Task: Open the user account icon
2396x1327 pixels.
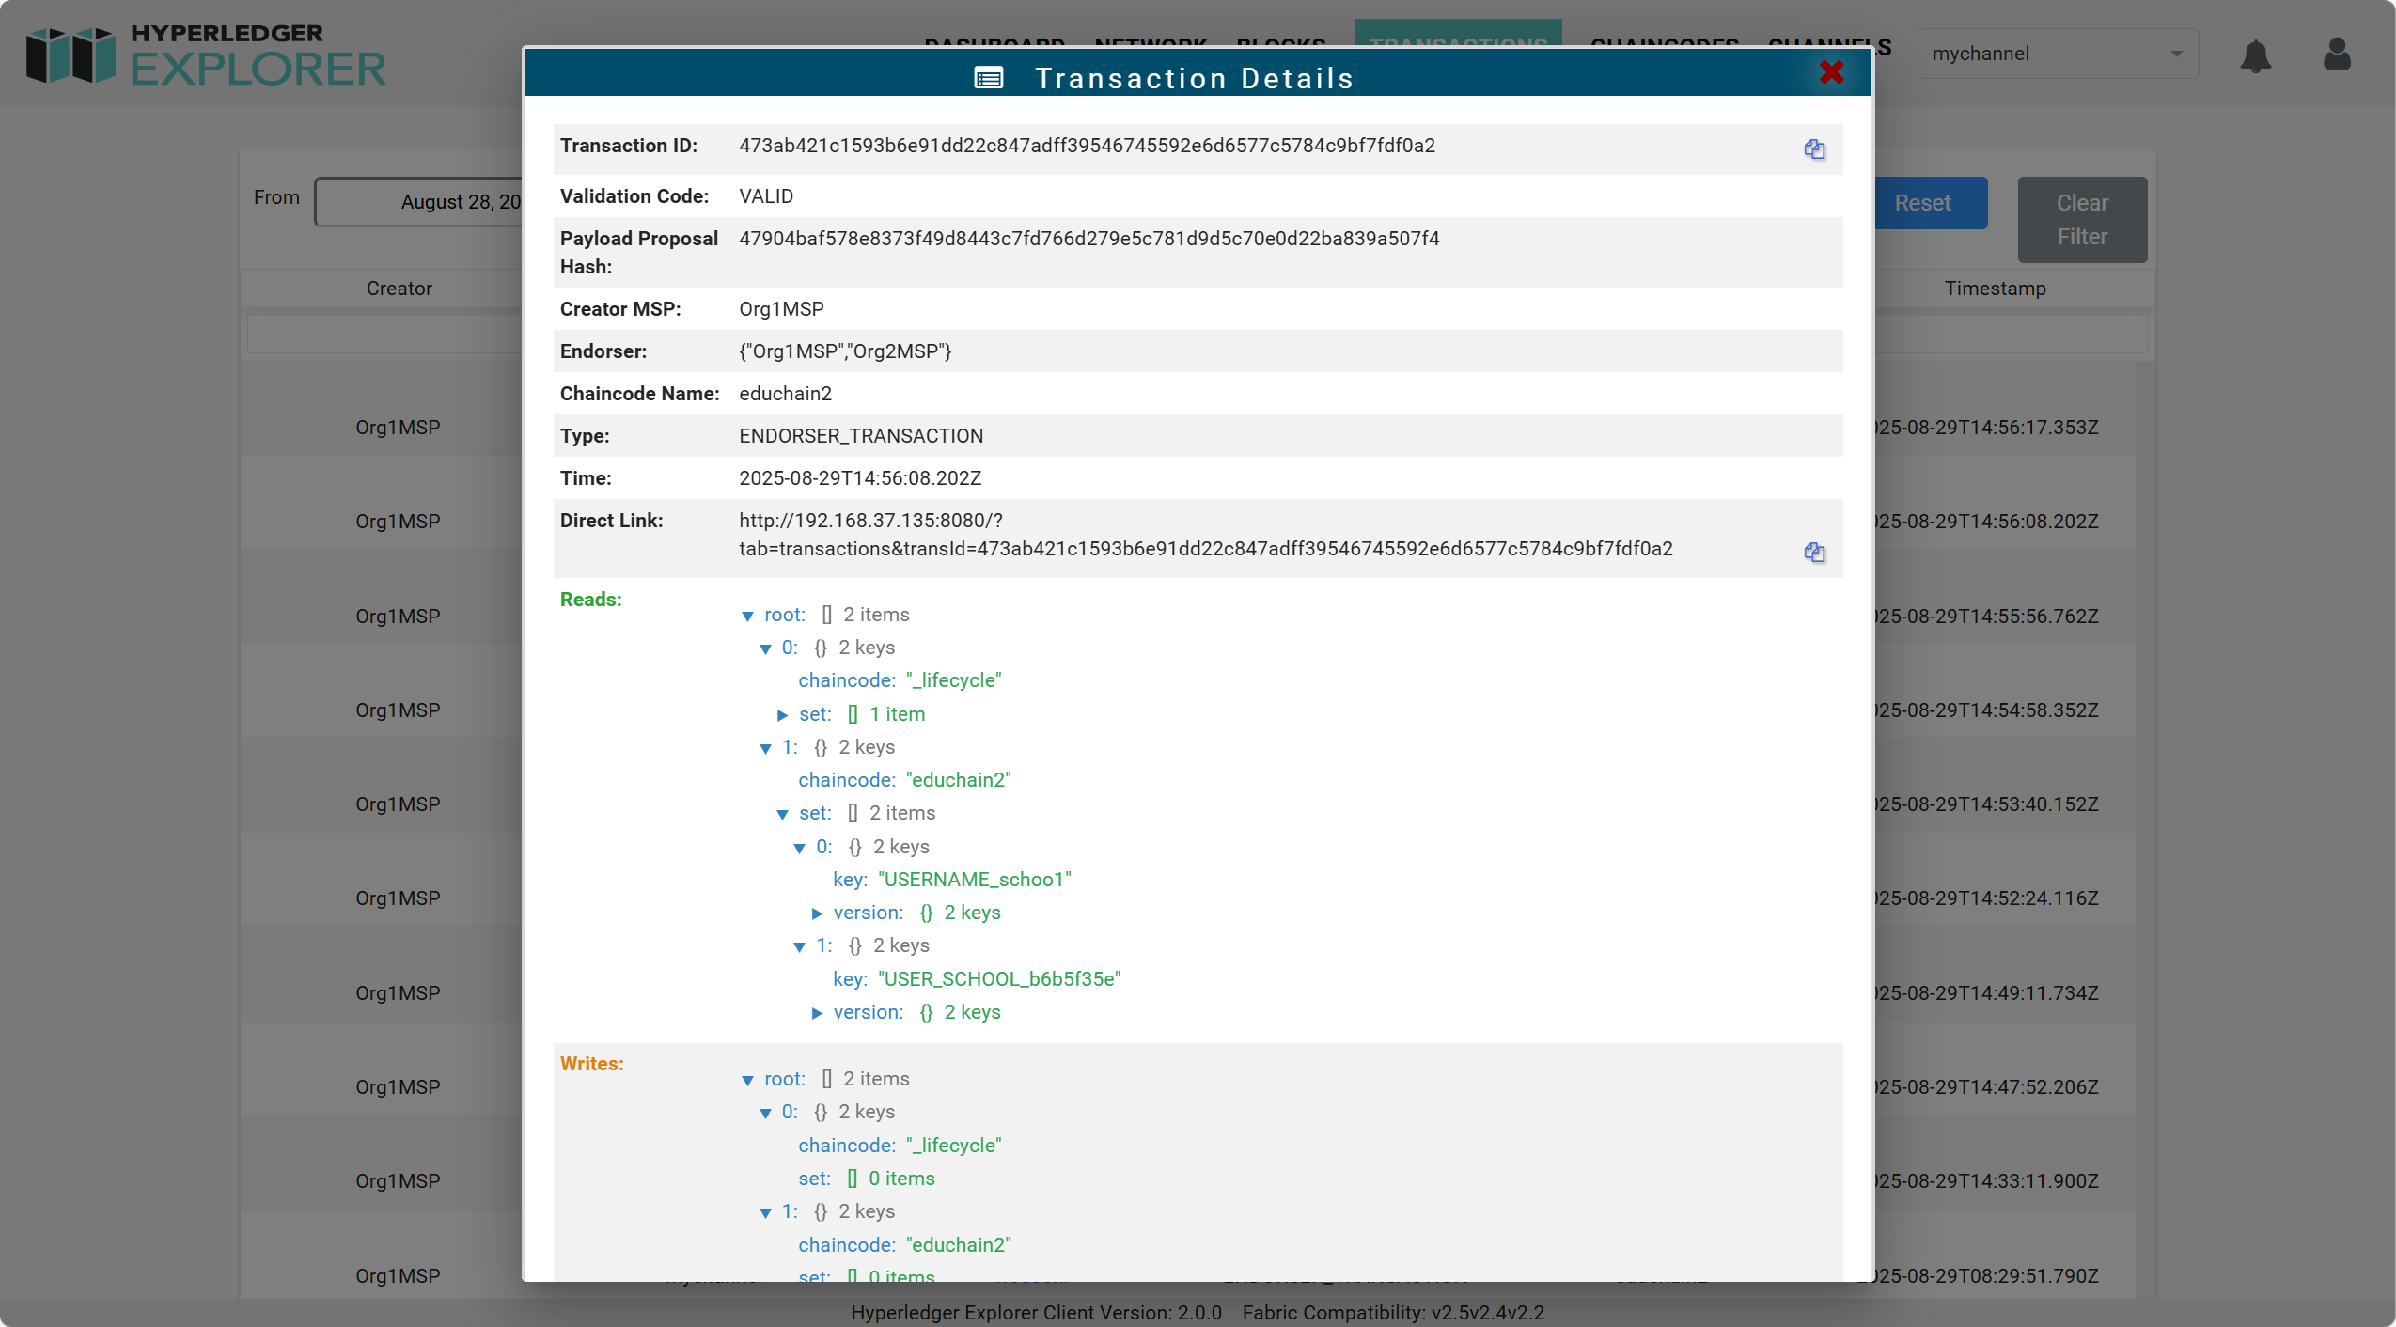Action: pos(2337,54)
